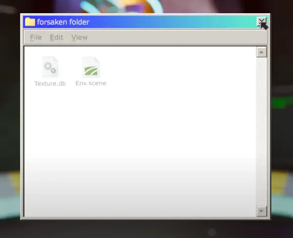Click the forsaken folder title text
The width and height of the screenshot is (293, 238).
click(x=63, y=22)
